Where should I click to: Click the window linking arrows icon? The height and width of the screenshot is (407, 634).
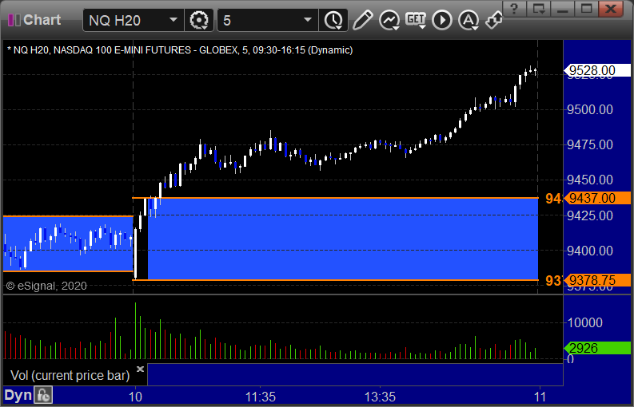click(x=494, y=20)
